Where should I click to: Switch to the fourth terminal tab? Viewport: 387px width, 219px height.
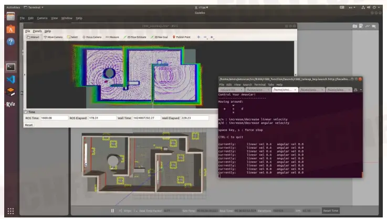pyautogui.click(x=311, y=90)
